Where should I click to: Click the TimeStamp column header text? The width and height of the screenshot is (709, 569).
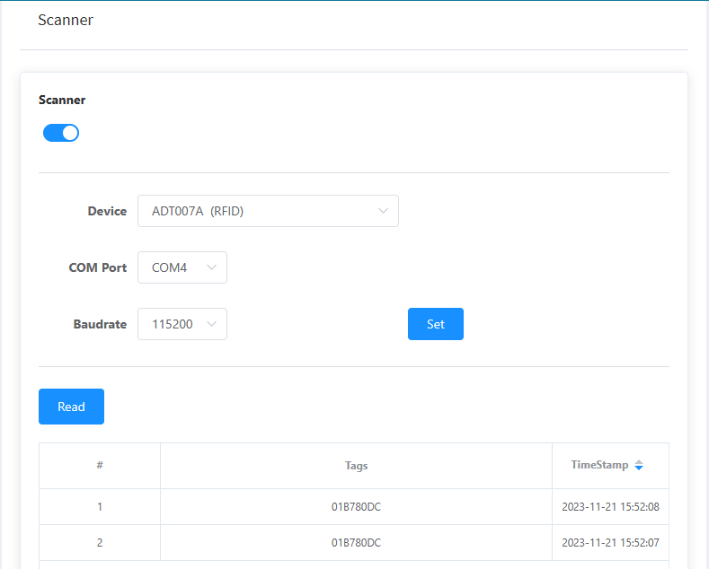599,465
